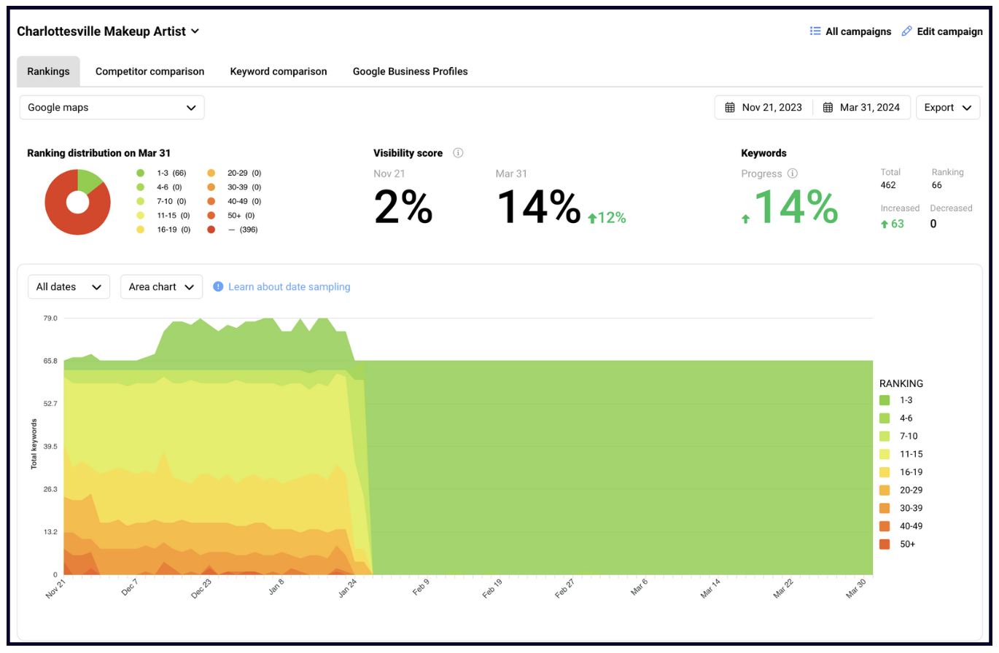This screenshot has height=653, width=999.
Task: Click Learn about date sampling link
Action: (x=289, y=287)
